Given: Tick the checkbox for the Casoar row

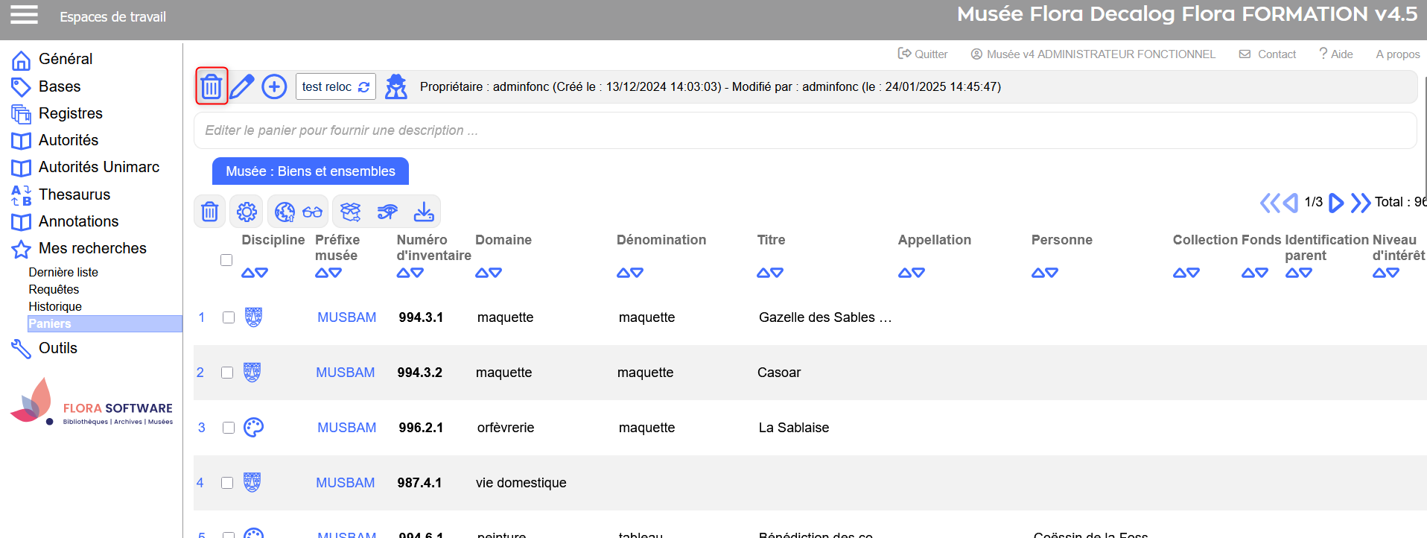Looking at the screenshot, I should coord(227,373).
